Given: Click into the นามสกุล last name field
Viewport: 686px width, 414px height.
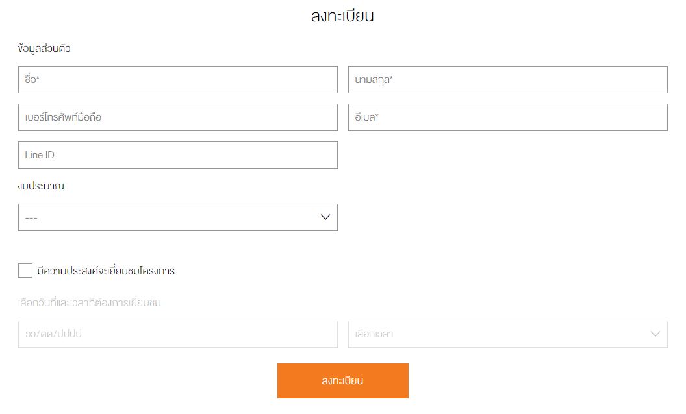Looking at the screenshot, I should point(508,80).
